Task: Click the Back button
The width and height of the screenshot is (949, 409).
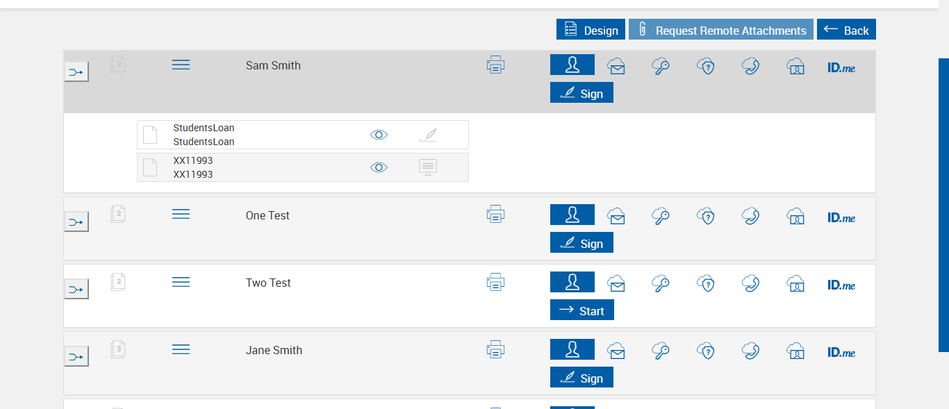Action: pyautogui.click(x=846, y=30)
